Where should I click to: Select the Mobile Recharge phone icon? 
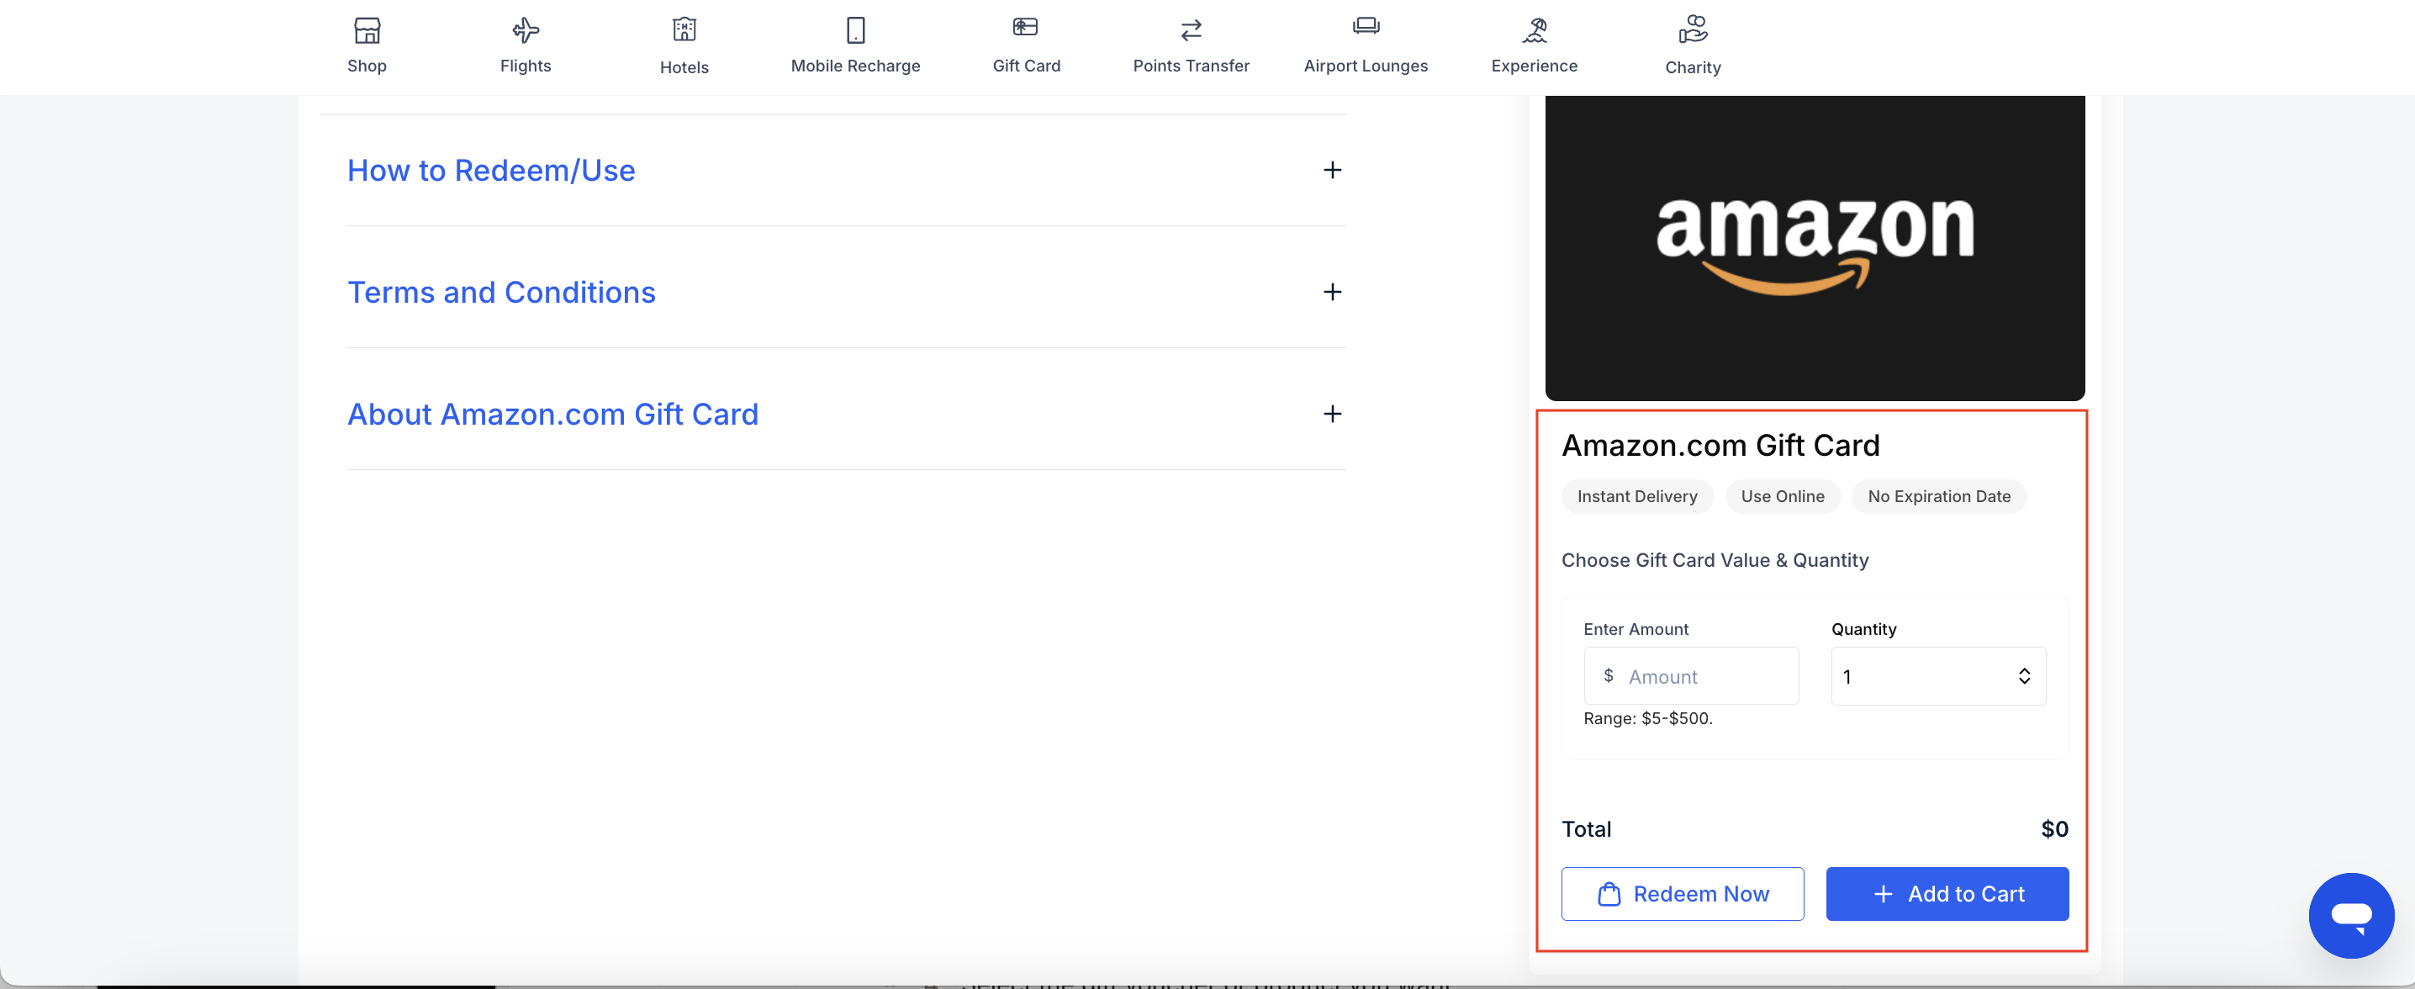click(x=855, y=31)
